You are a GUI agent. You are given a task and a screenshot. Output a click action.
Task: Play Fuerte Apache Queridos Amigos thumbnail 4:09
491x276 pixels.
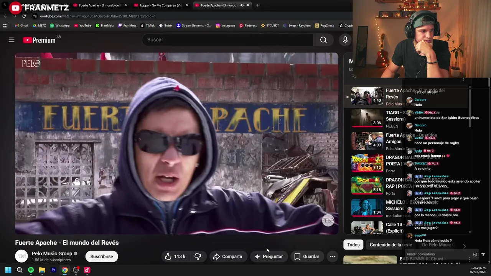click(367, 141)
